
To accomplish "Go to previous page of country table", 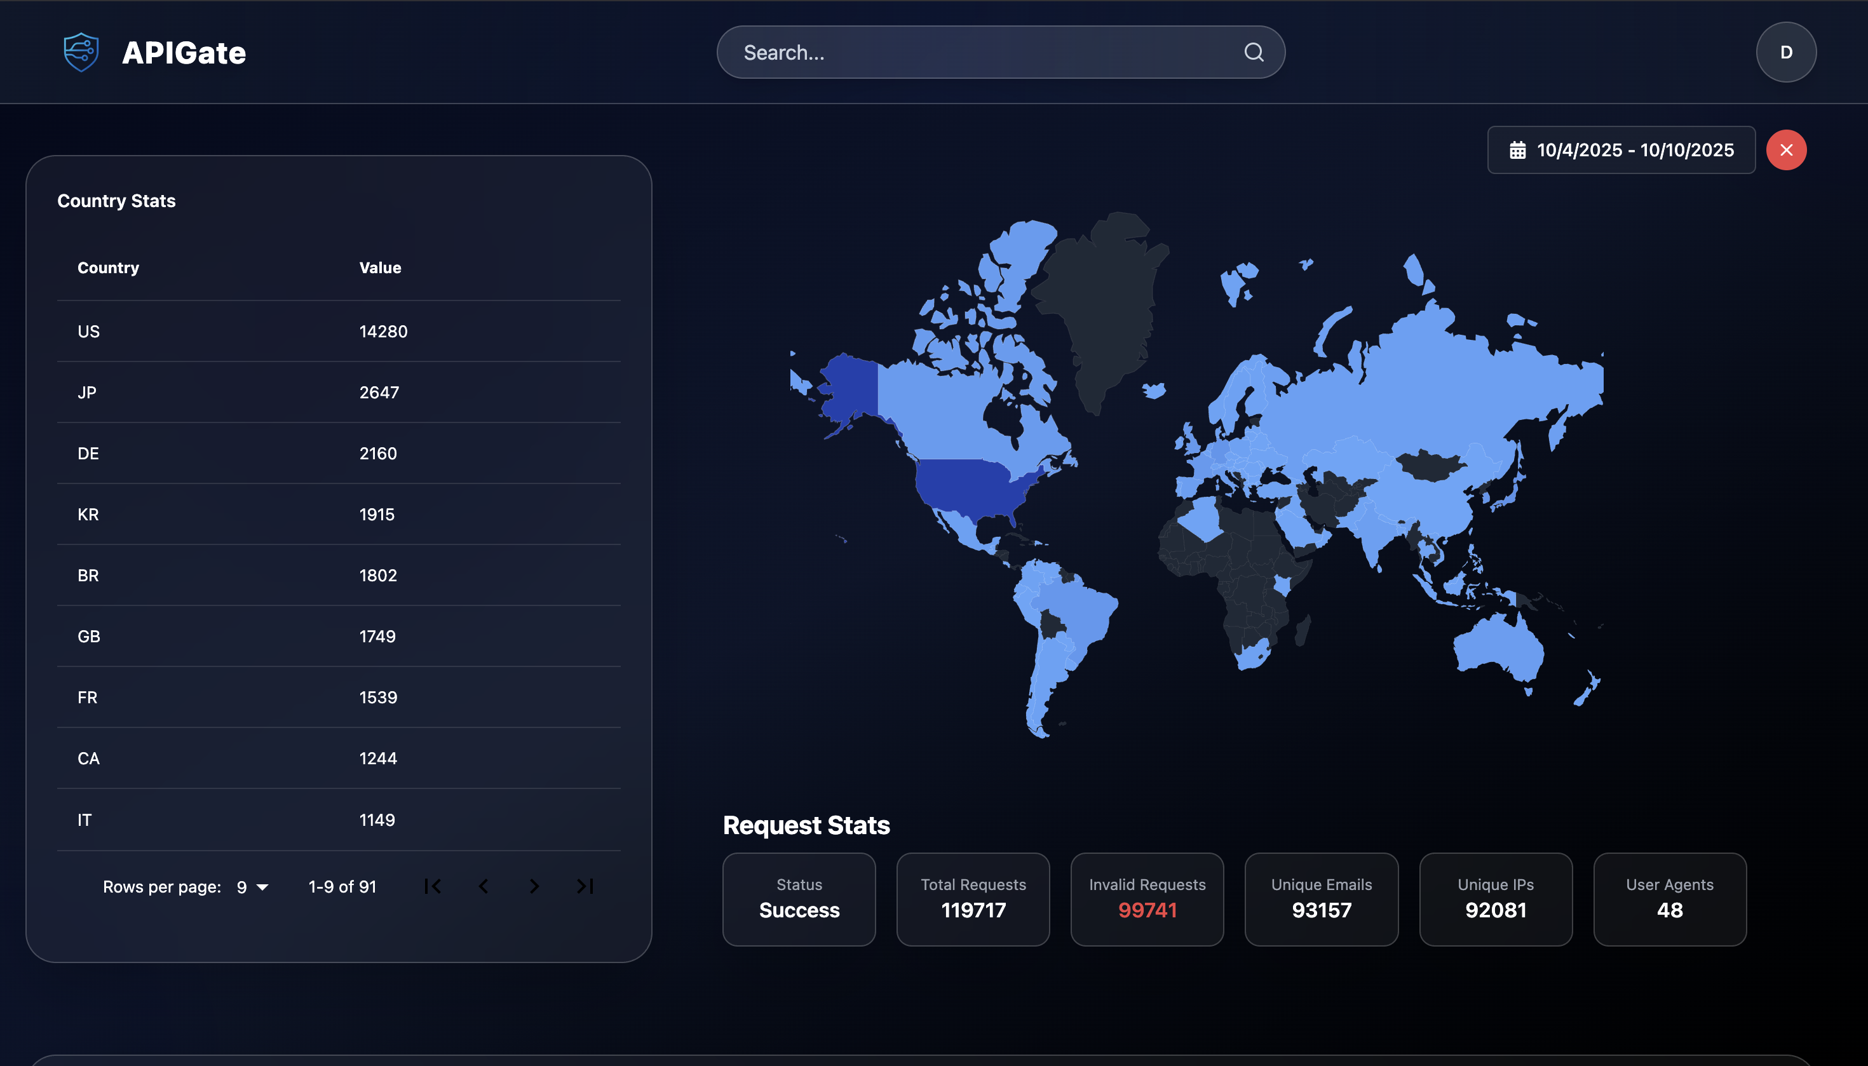I will pyautogui.click(x=484, y=887).
